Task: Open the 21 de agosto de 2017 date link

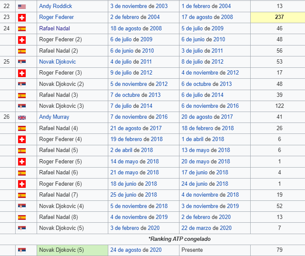Action: click(136, 128)
